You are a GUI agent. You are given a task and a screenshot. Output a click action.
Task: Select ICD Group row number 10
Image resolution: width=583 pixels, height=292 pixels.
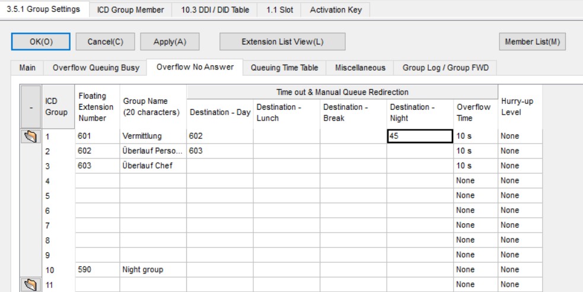point(58,269)
